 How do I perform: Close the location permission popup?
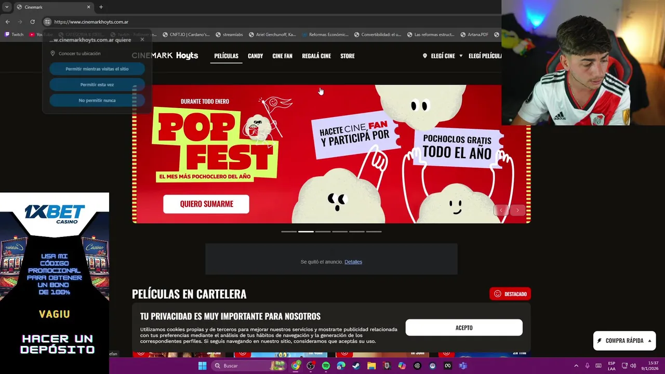click(142, 39)
